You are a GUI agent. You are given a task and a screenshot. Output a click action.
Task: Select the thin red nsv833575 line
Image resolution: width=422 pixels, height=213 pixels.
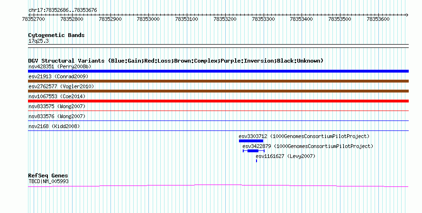(218, 111)
